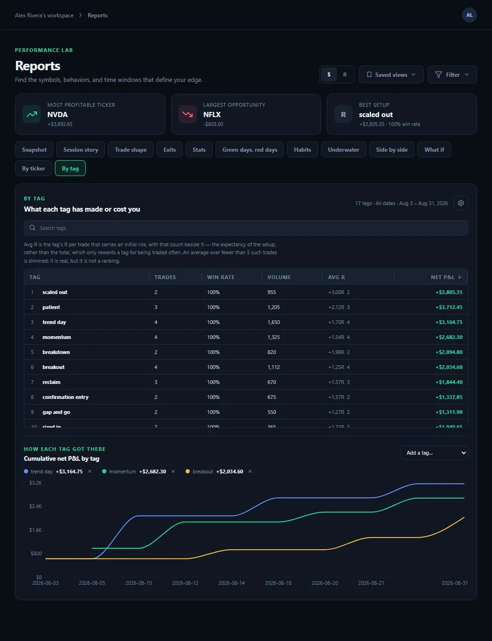Click the NFLX trending-down icon
The width and height of the screenshot is (492, 641).
pyautogui.click(x=187, y=114)
